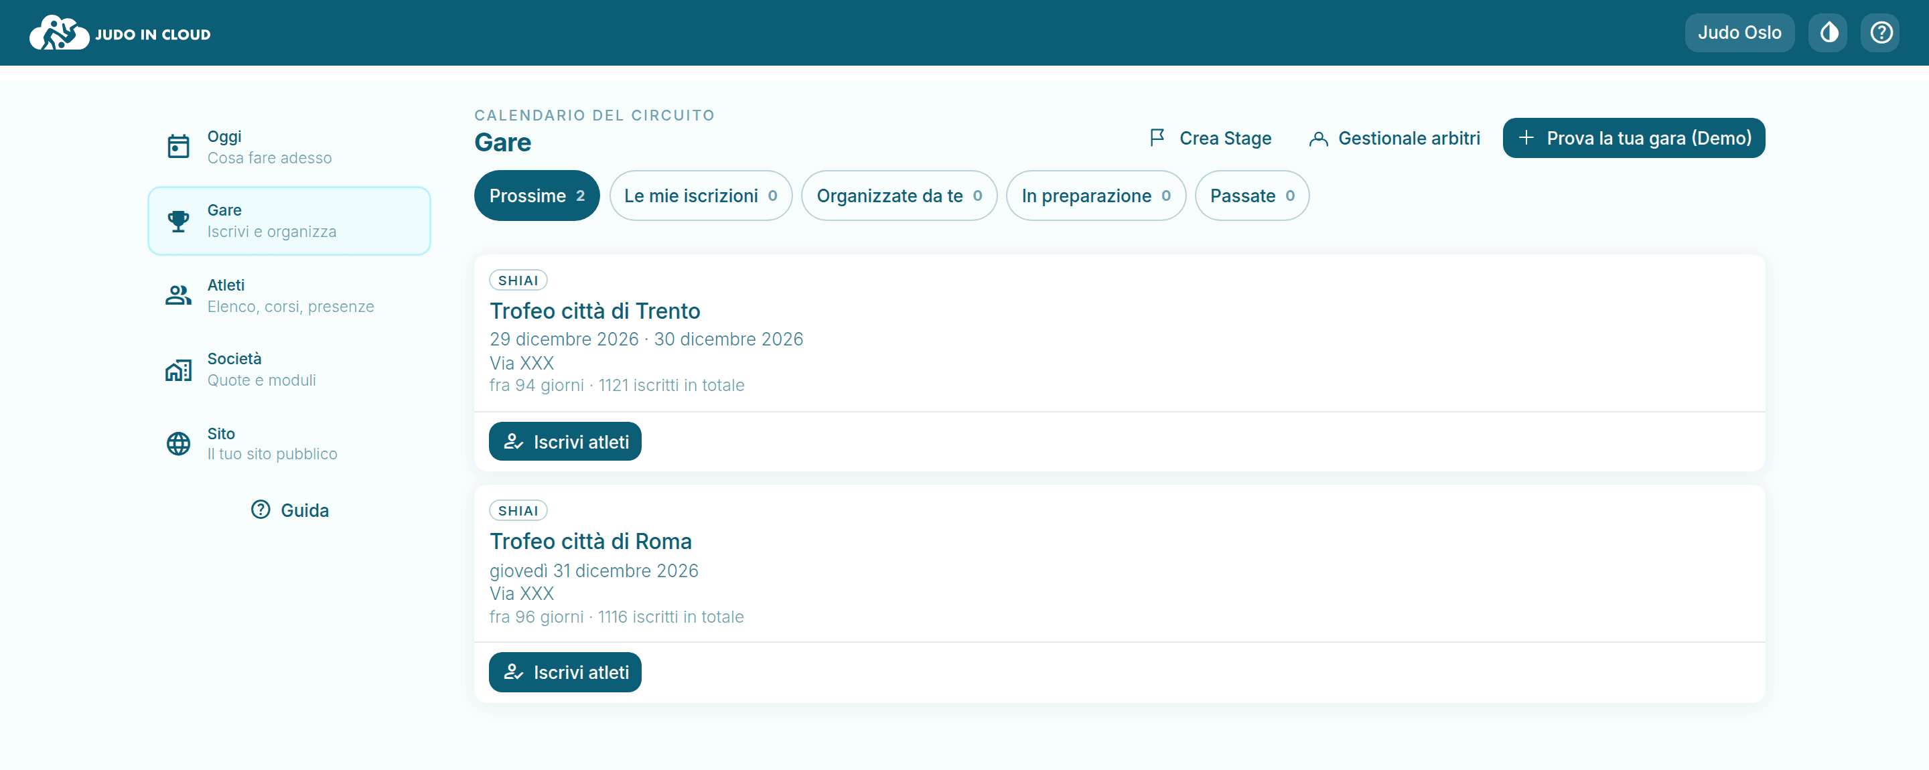Image resolution: width=1929 pixels, height=770 pixels.
Task: Click the Prova la tua gara (Demo) button
Action: point(1634,138)
